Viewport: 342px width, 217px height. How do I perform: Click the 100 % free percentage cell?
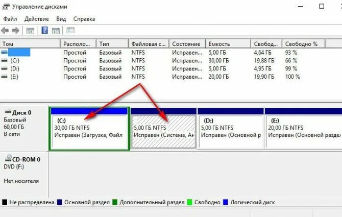pyautogui.click(x=292, y=77)
